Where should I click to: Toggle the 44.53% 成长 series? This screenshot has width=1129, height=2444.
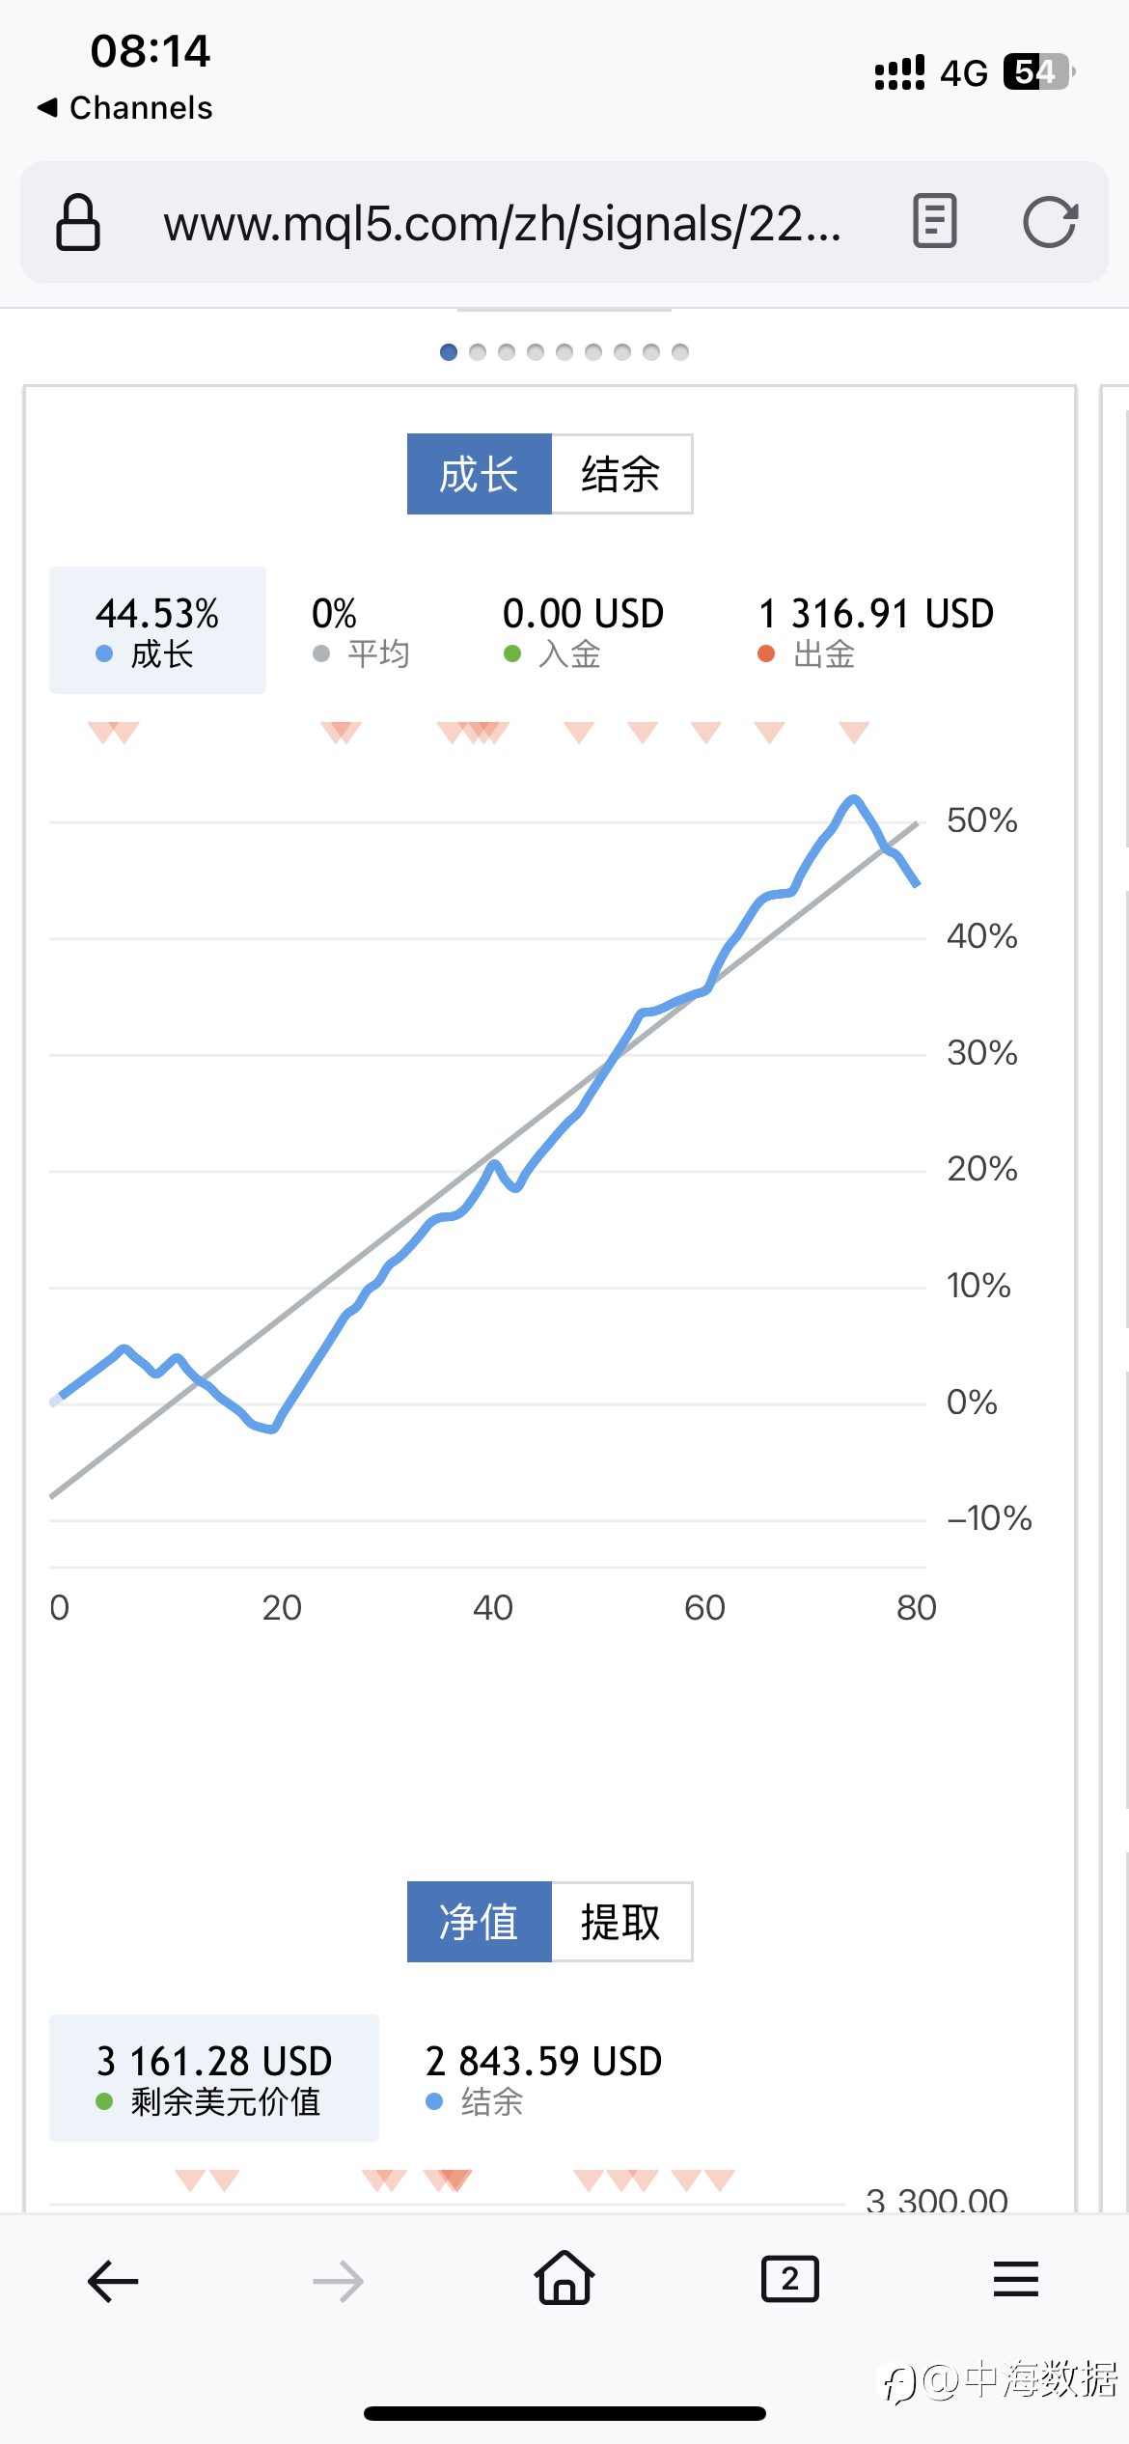(157, 630)
